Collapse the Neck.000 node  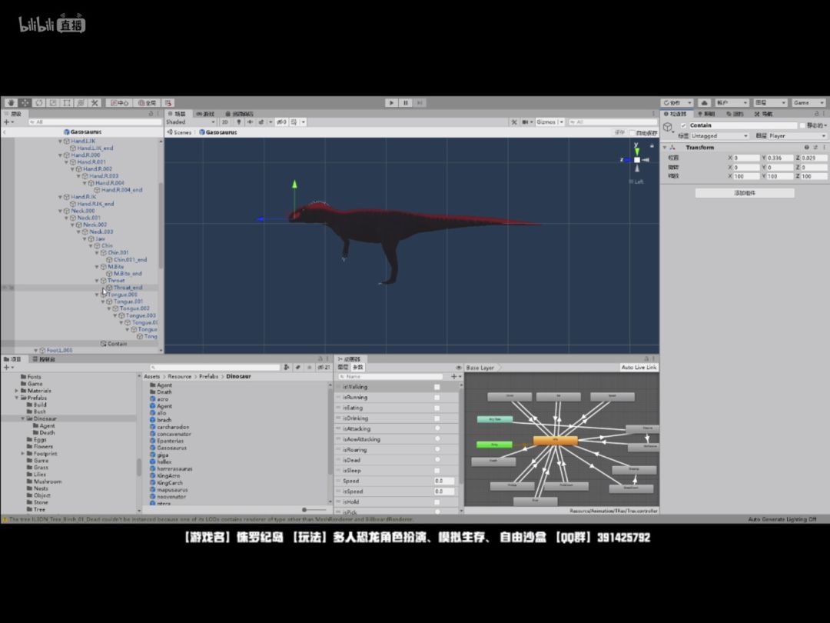click(x=60, y=211)
